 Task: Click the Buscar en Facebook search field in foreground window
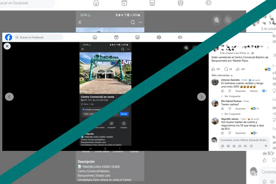[x=39, y=37]
